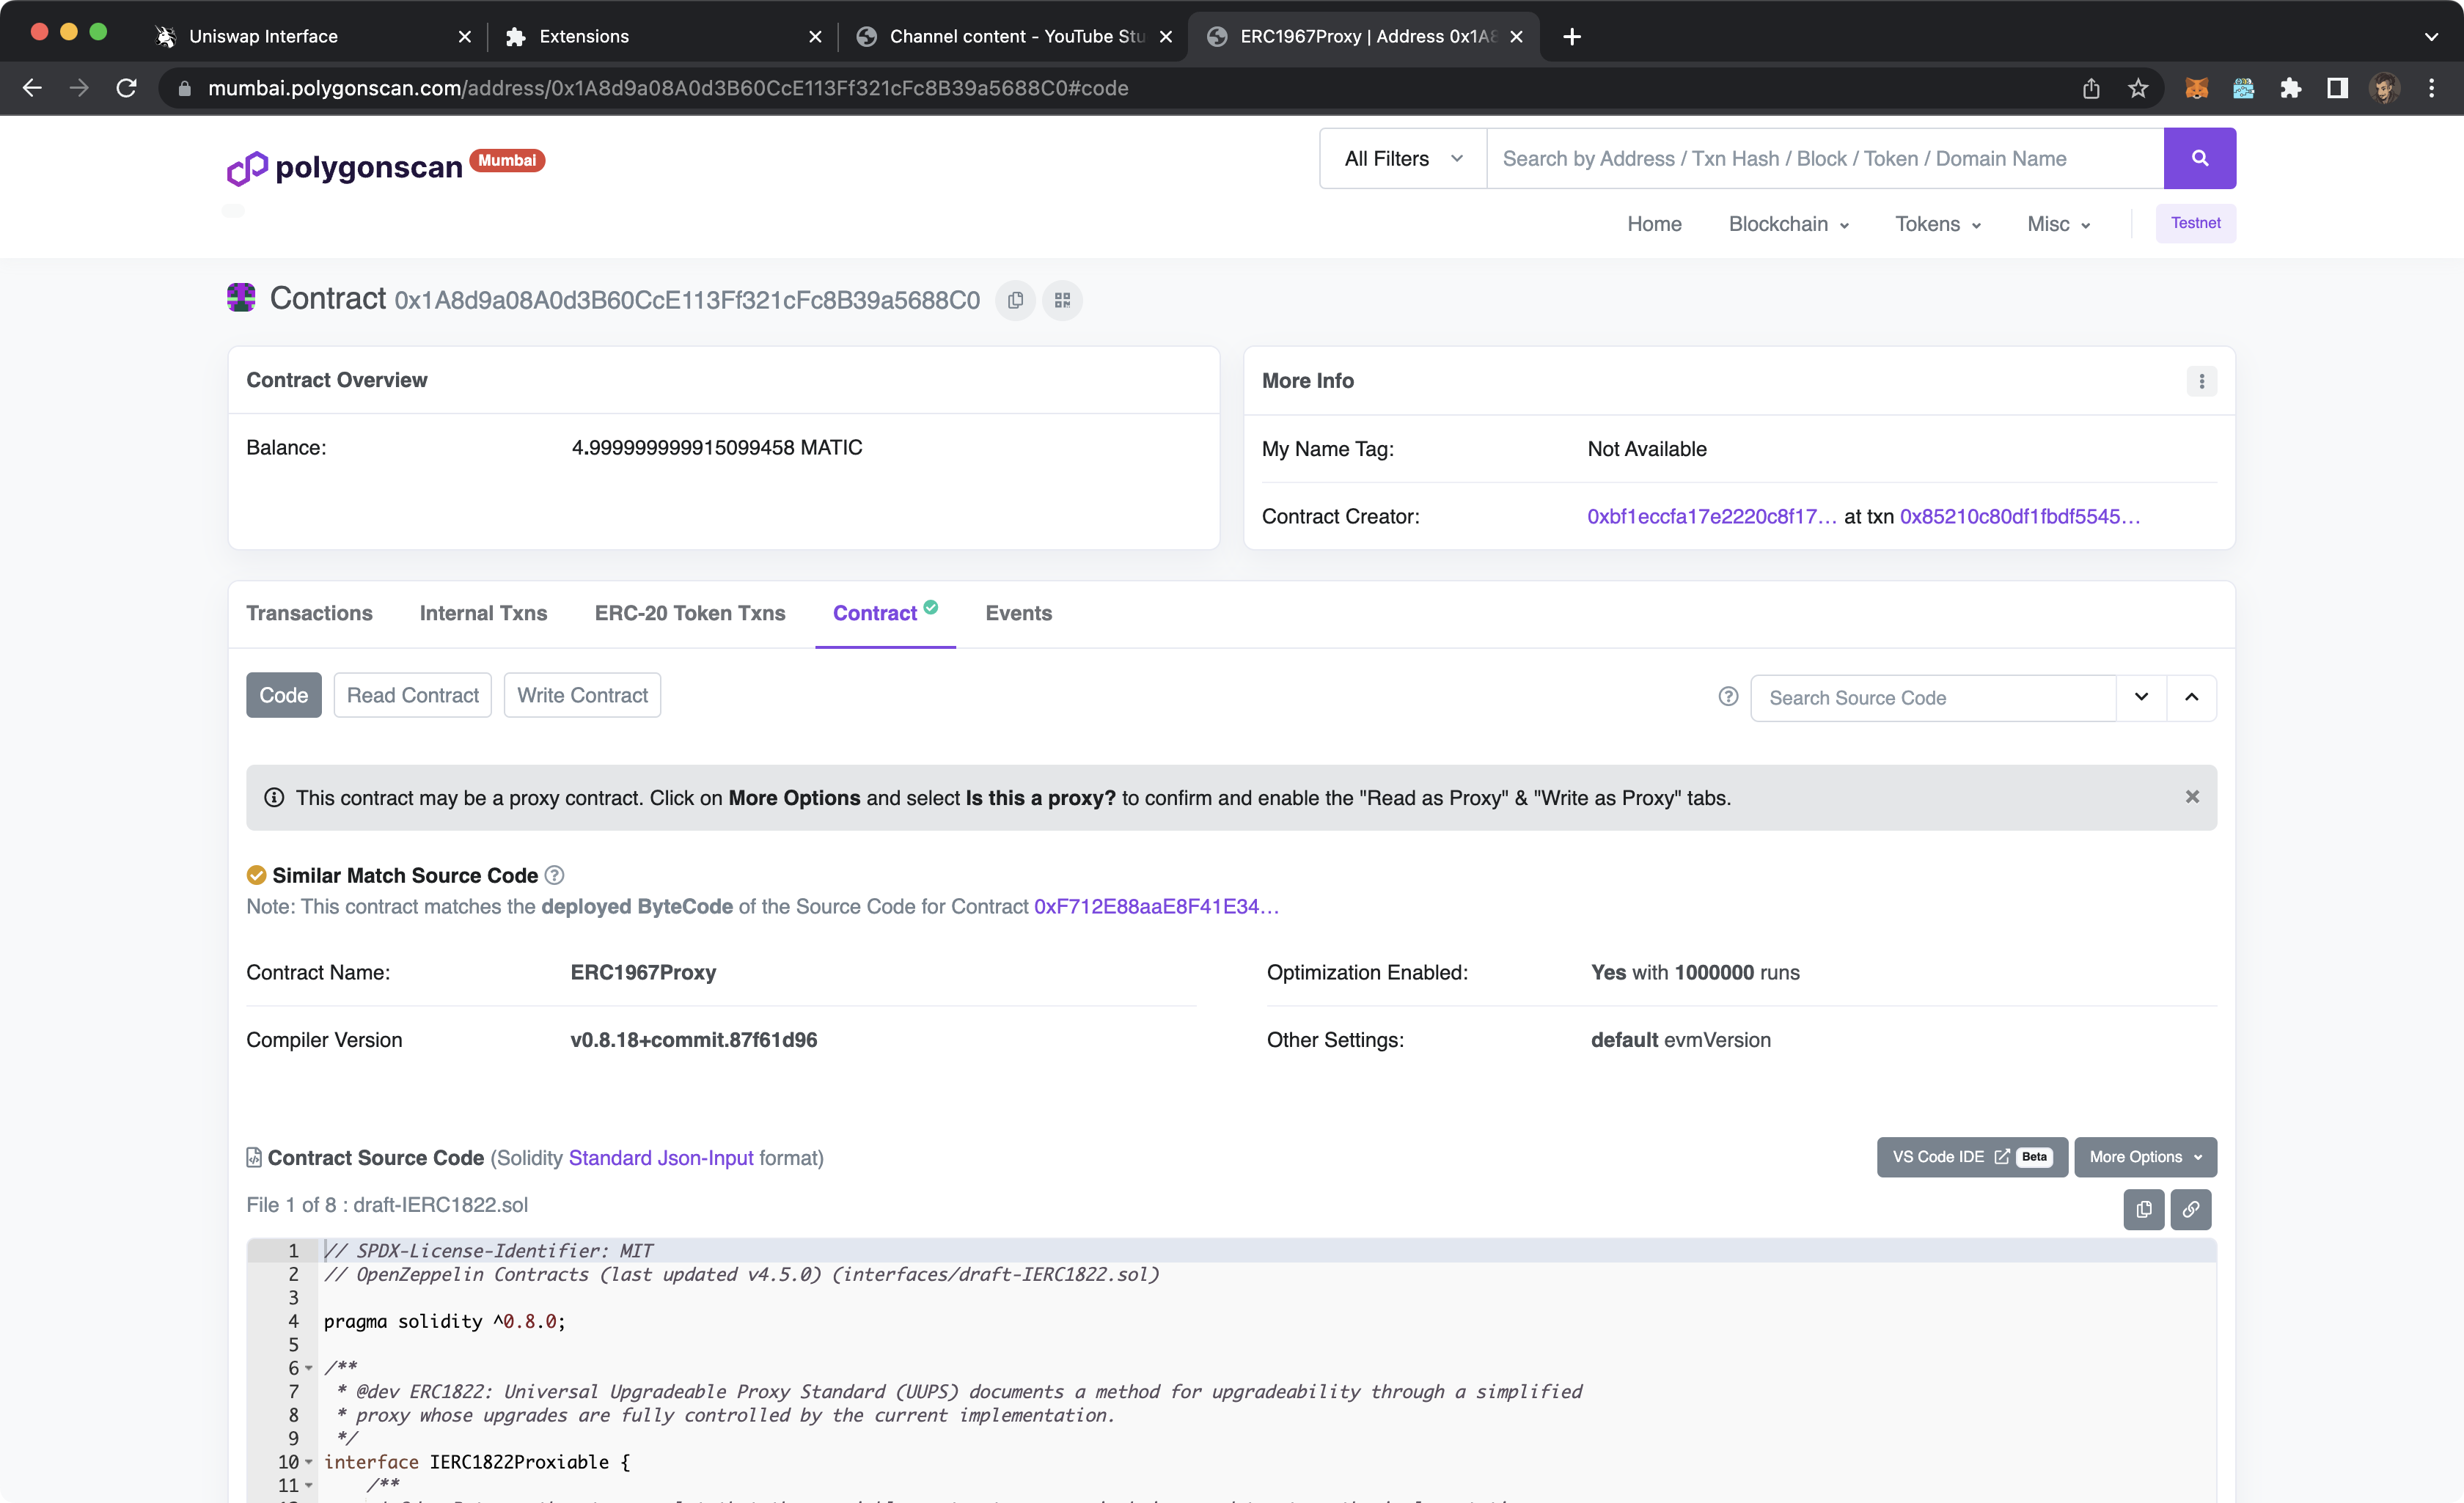Dismiss the proxy contract notice
The image size is (2464, 1503).
pos(2192,797)
